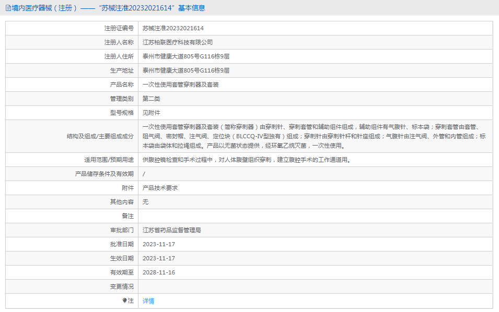499x312 pixels.
Task: Select the expiry date 2028-11-16
Action: tap(159, 272)
